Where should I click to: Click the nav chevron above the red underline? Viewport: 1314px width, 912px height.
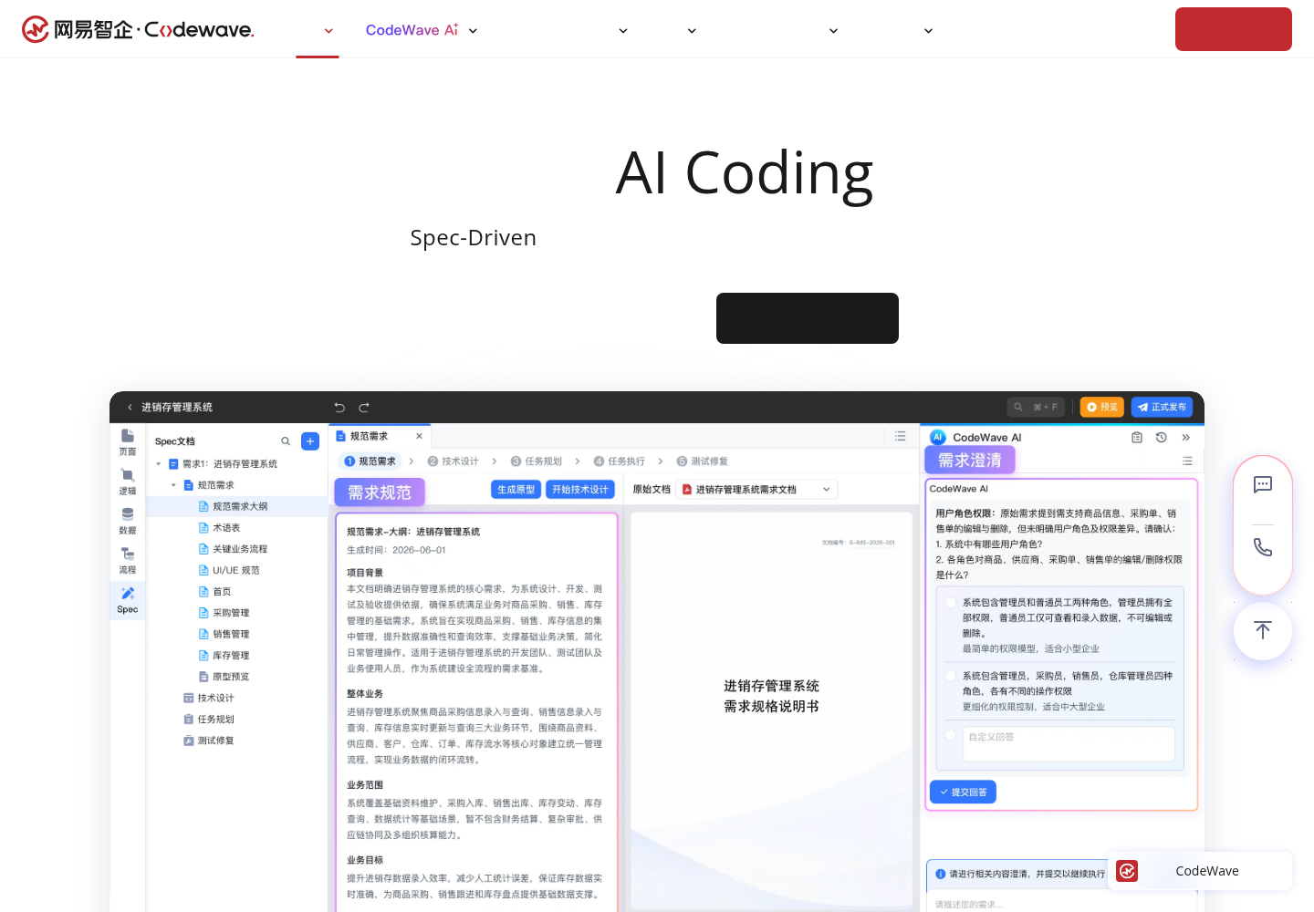click(329, 31)
